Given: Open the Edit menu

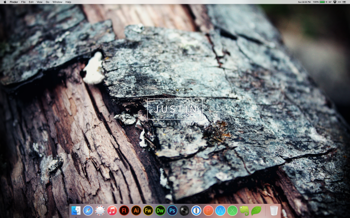Looking at the screenshot, I should 31,2.
